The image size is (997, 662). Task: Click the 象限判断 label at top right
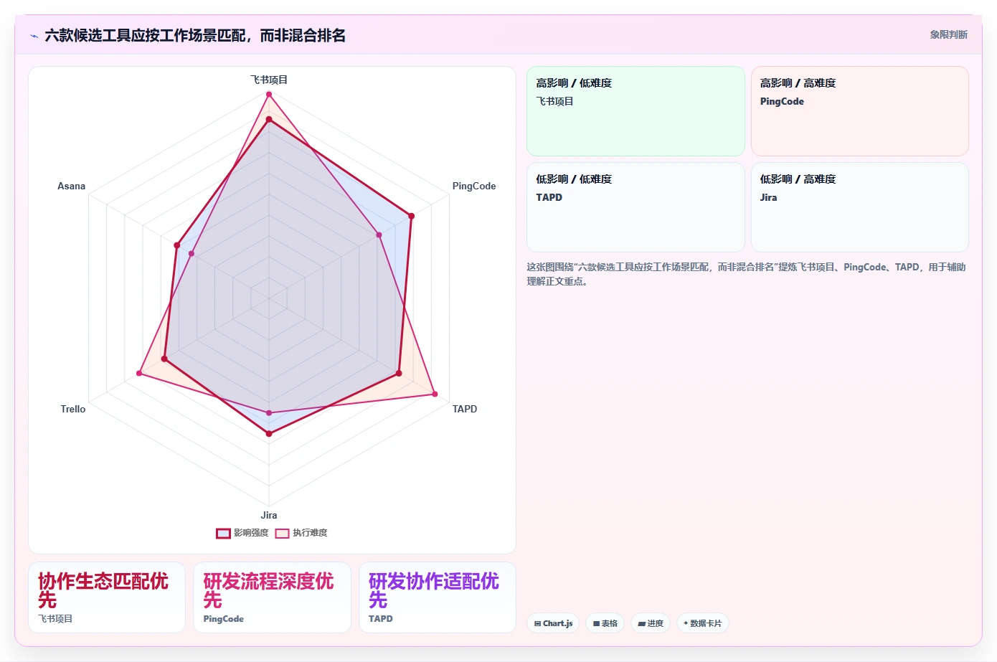tap(948, 34)
